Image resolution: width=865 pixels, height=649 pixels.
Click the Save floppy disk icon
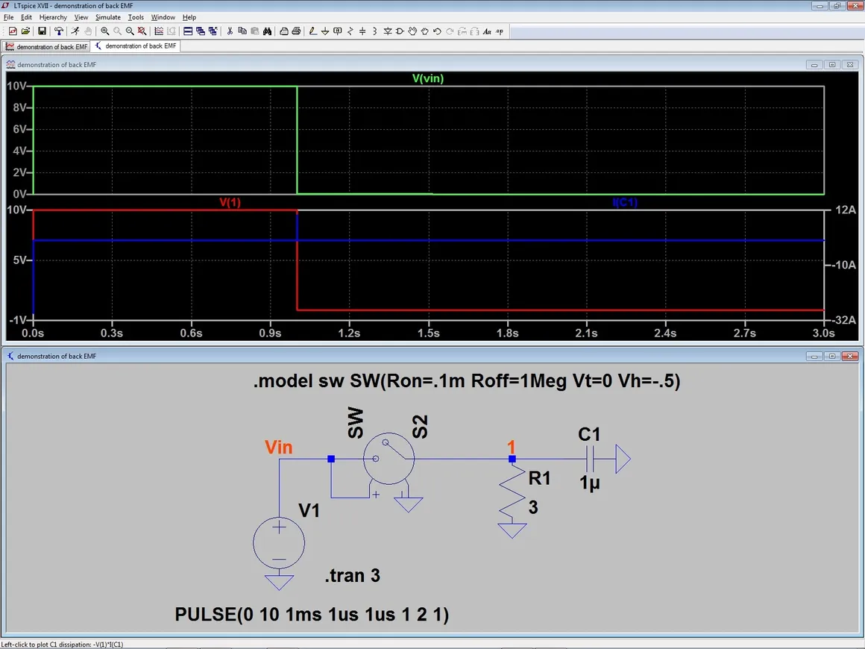pyautogui.click(x=42, y=31)
